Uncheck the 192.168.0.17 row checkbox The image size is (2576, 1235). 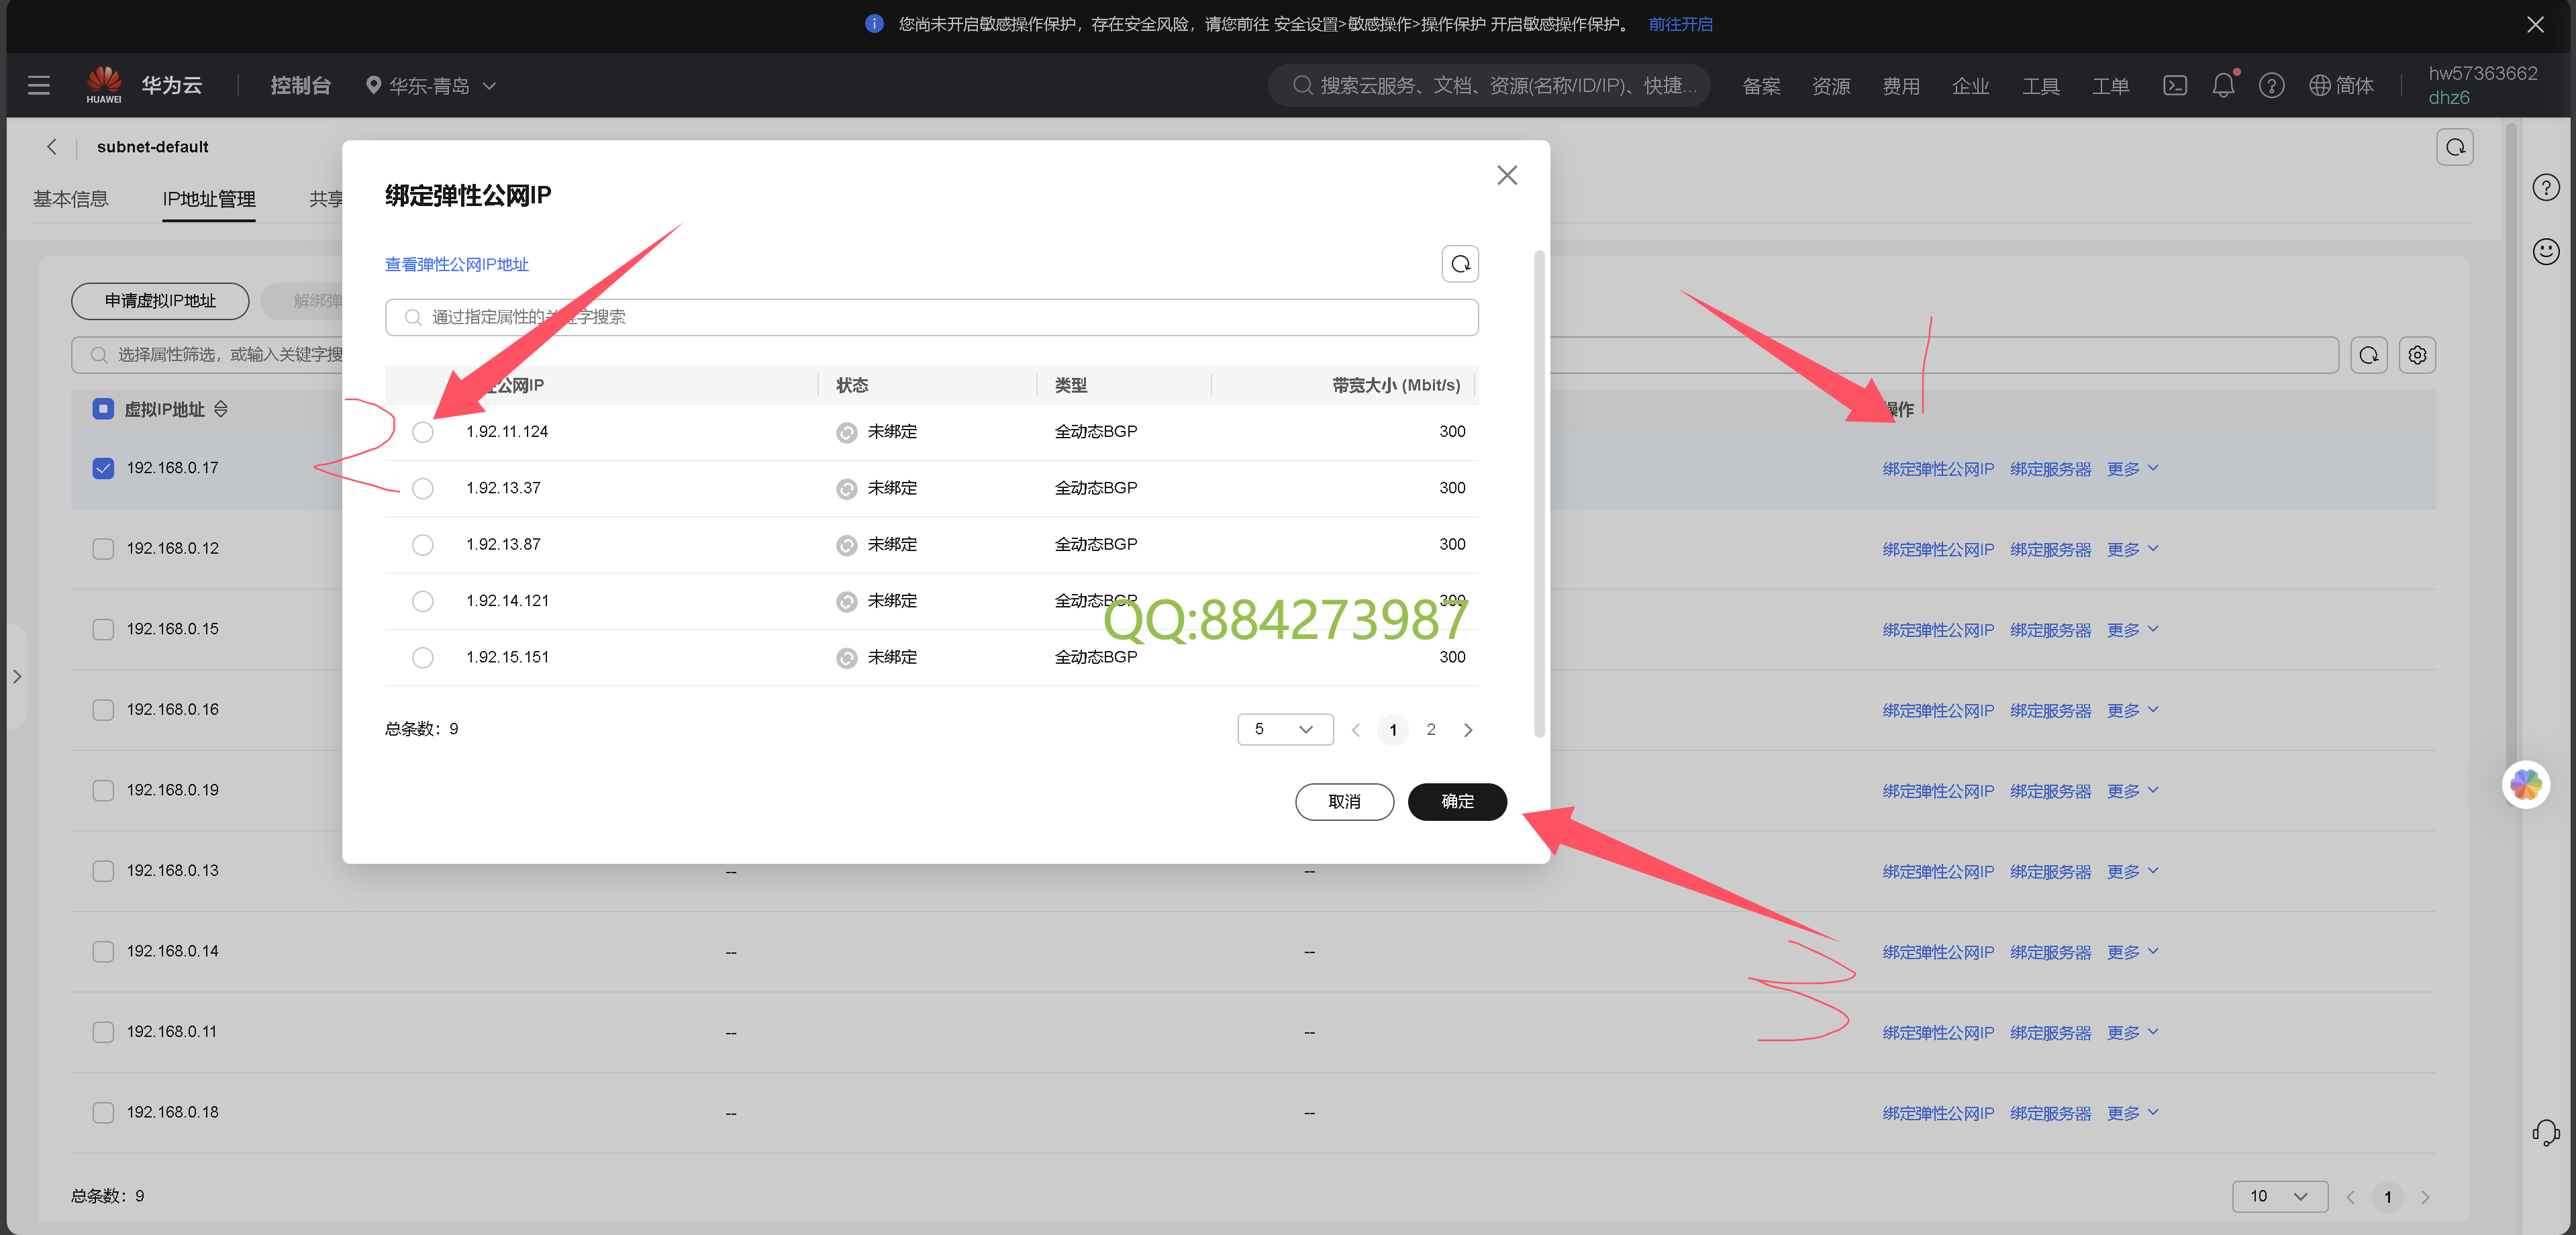tap(103, 468)
